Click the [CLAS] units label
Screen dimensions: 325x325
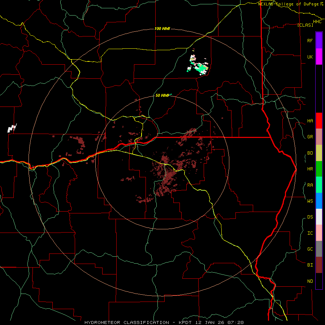coord(305,25)
